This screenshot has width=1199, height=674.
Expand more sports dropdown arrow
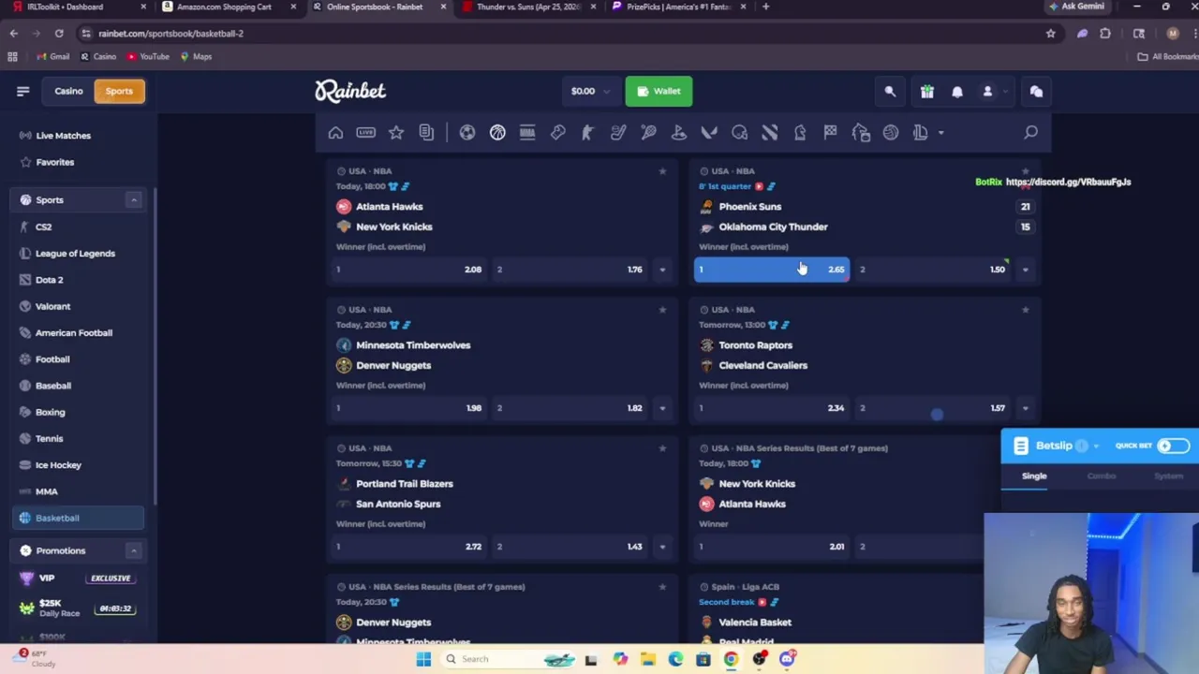point(940,133)
